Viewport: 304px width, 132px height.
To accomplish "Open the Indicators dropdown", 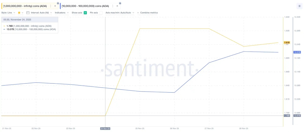I will click(x=62, y=13).
